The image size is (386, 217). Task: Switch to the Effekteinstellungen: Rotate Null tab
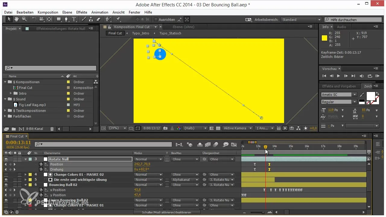61,29
